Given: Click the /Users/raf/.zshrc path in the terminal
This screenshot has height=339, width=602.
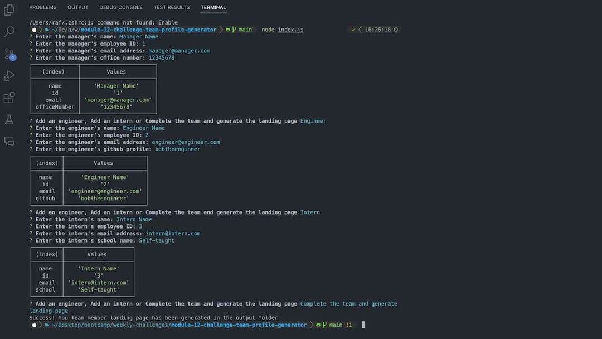Looking at the screenshot, I should pos(53,23).
